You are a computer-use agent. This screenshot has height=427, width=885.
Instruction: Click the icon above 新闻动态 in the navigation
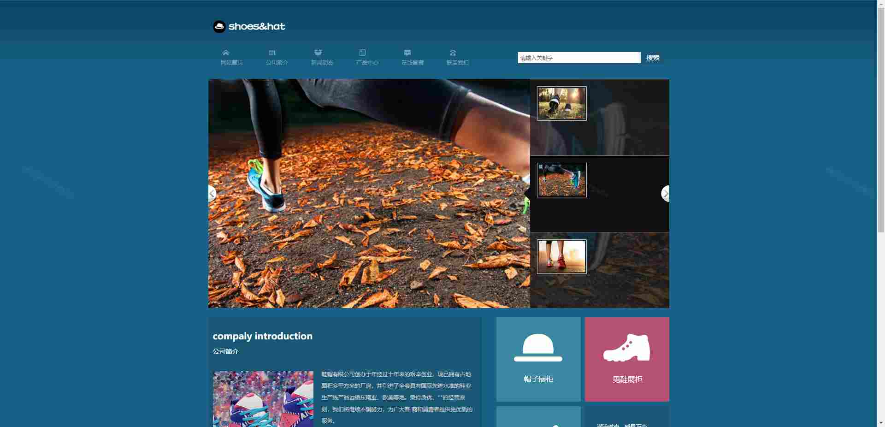point(318,53)
